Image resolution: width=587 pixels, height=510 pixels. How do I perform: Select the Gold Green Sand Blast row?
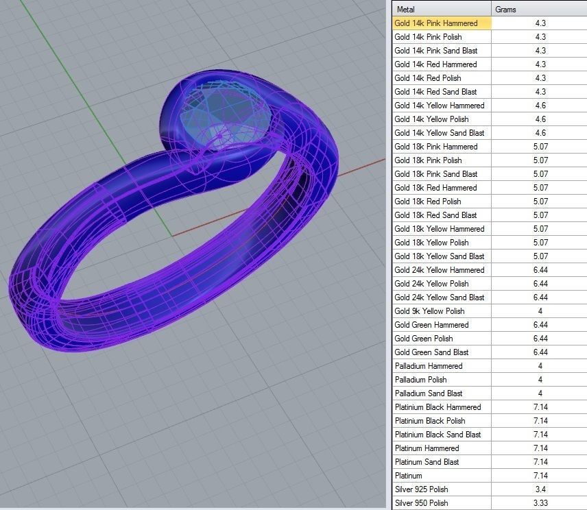[x=490, y=352]
